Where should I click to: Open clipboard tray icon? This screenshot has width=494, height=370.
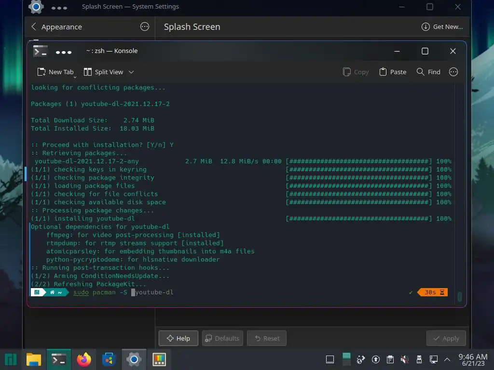390,359
